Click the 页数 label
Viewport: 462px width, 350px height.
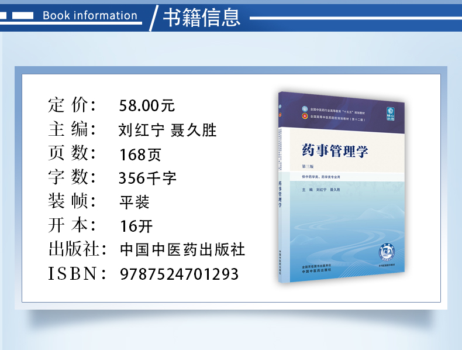pyautogui.click(x=72, y=153)
